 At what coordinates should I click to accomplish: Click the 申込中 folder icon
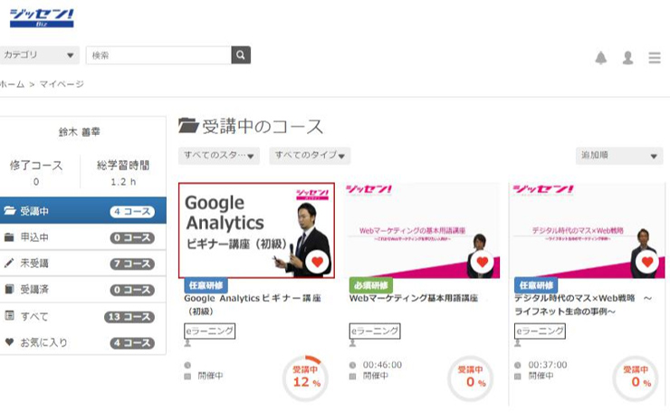coord(9,237)
